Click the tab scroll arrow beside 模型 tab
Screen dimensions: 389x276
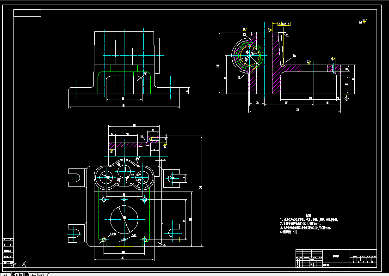pyautogui.click(x=5, y=275)
